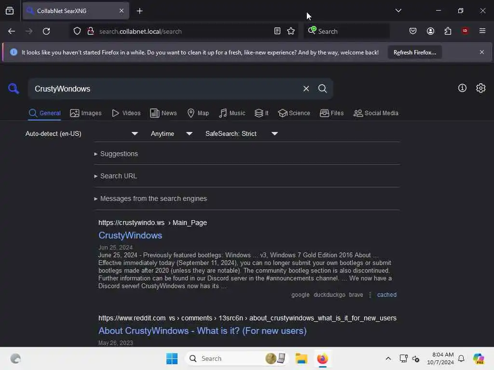Reload the current page
494x370 pixels.
(46, 31)
